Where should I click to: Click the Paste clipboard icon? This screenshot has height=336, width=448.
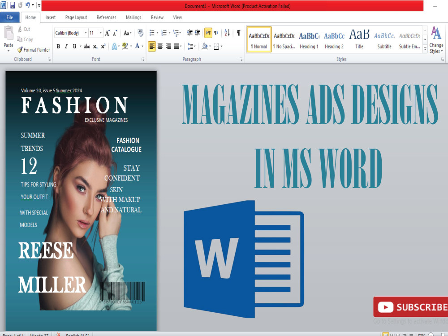(9, 33)
